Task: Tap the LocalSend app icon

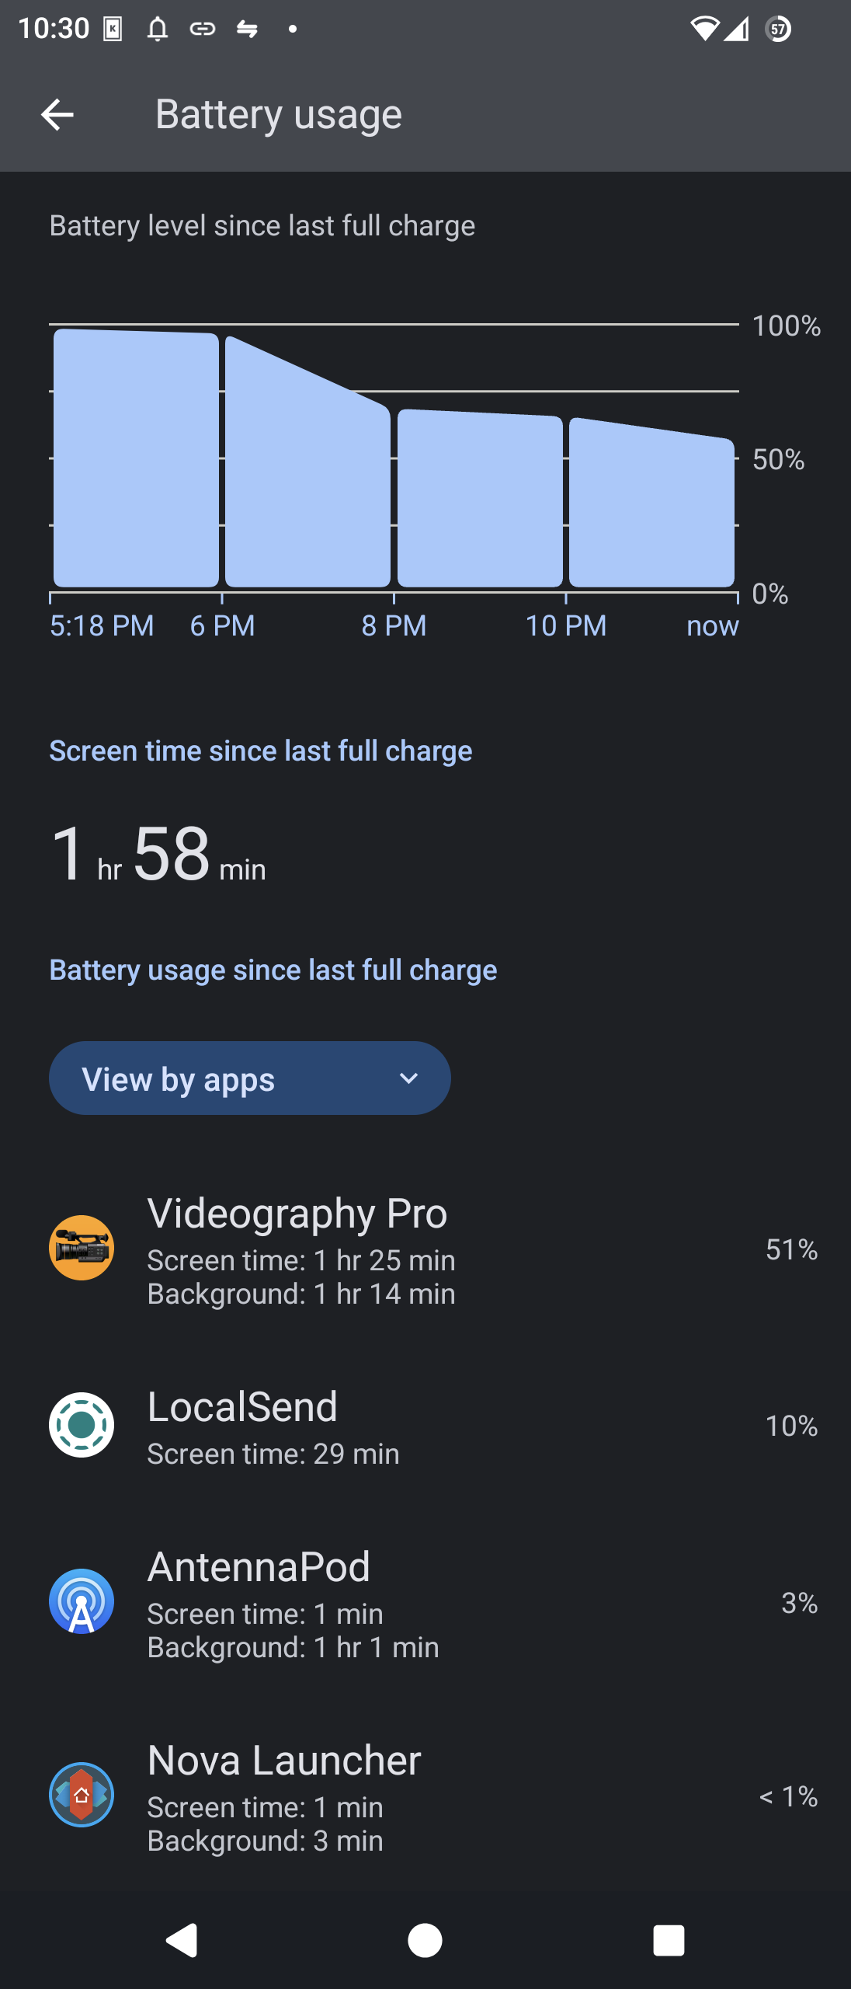Action: (x=82, y=1425)
